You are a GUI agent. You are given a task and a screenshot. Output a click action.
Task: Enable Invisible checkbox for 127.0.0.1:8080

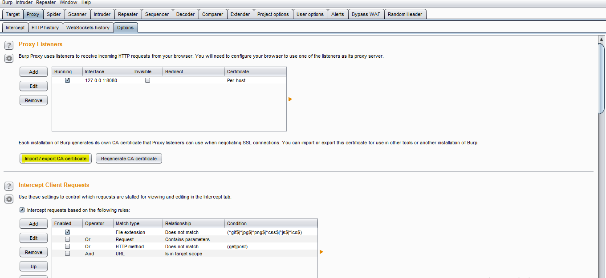click(x=148, y=80)
